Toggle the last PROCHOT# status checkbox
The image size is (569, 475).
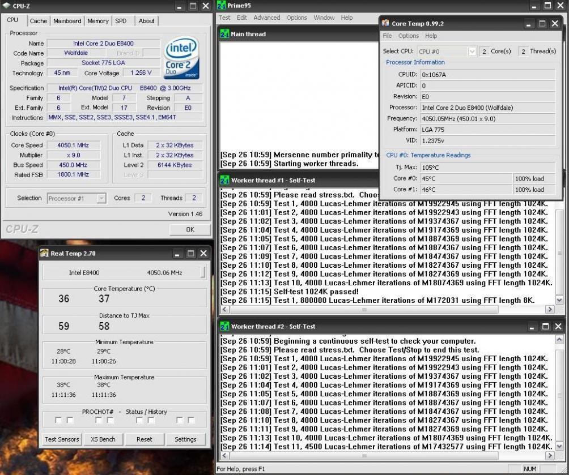pyautogui.click(x=191, y=420)
